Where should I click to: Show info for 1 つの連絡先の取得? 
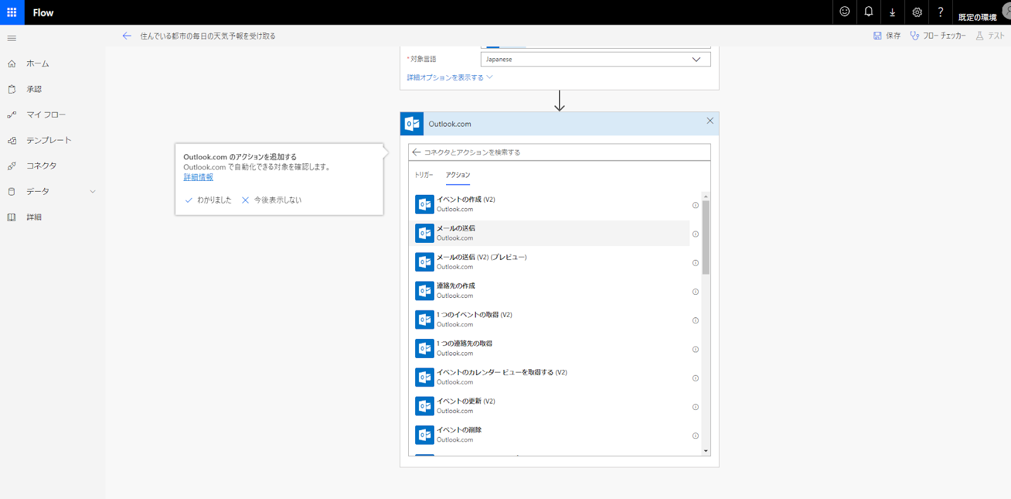(x=696, y=349)
